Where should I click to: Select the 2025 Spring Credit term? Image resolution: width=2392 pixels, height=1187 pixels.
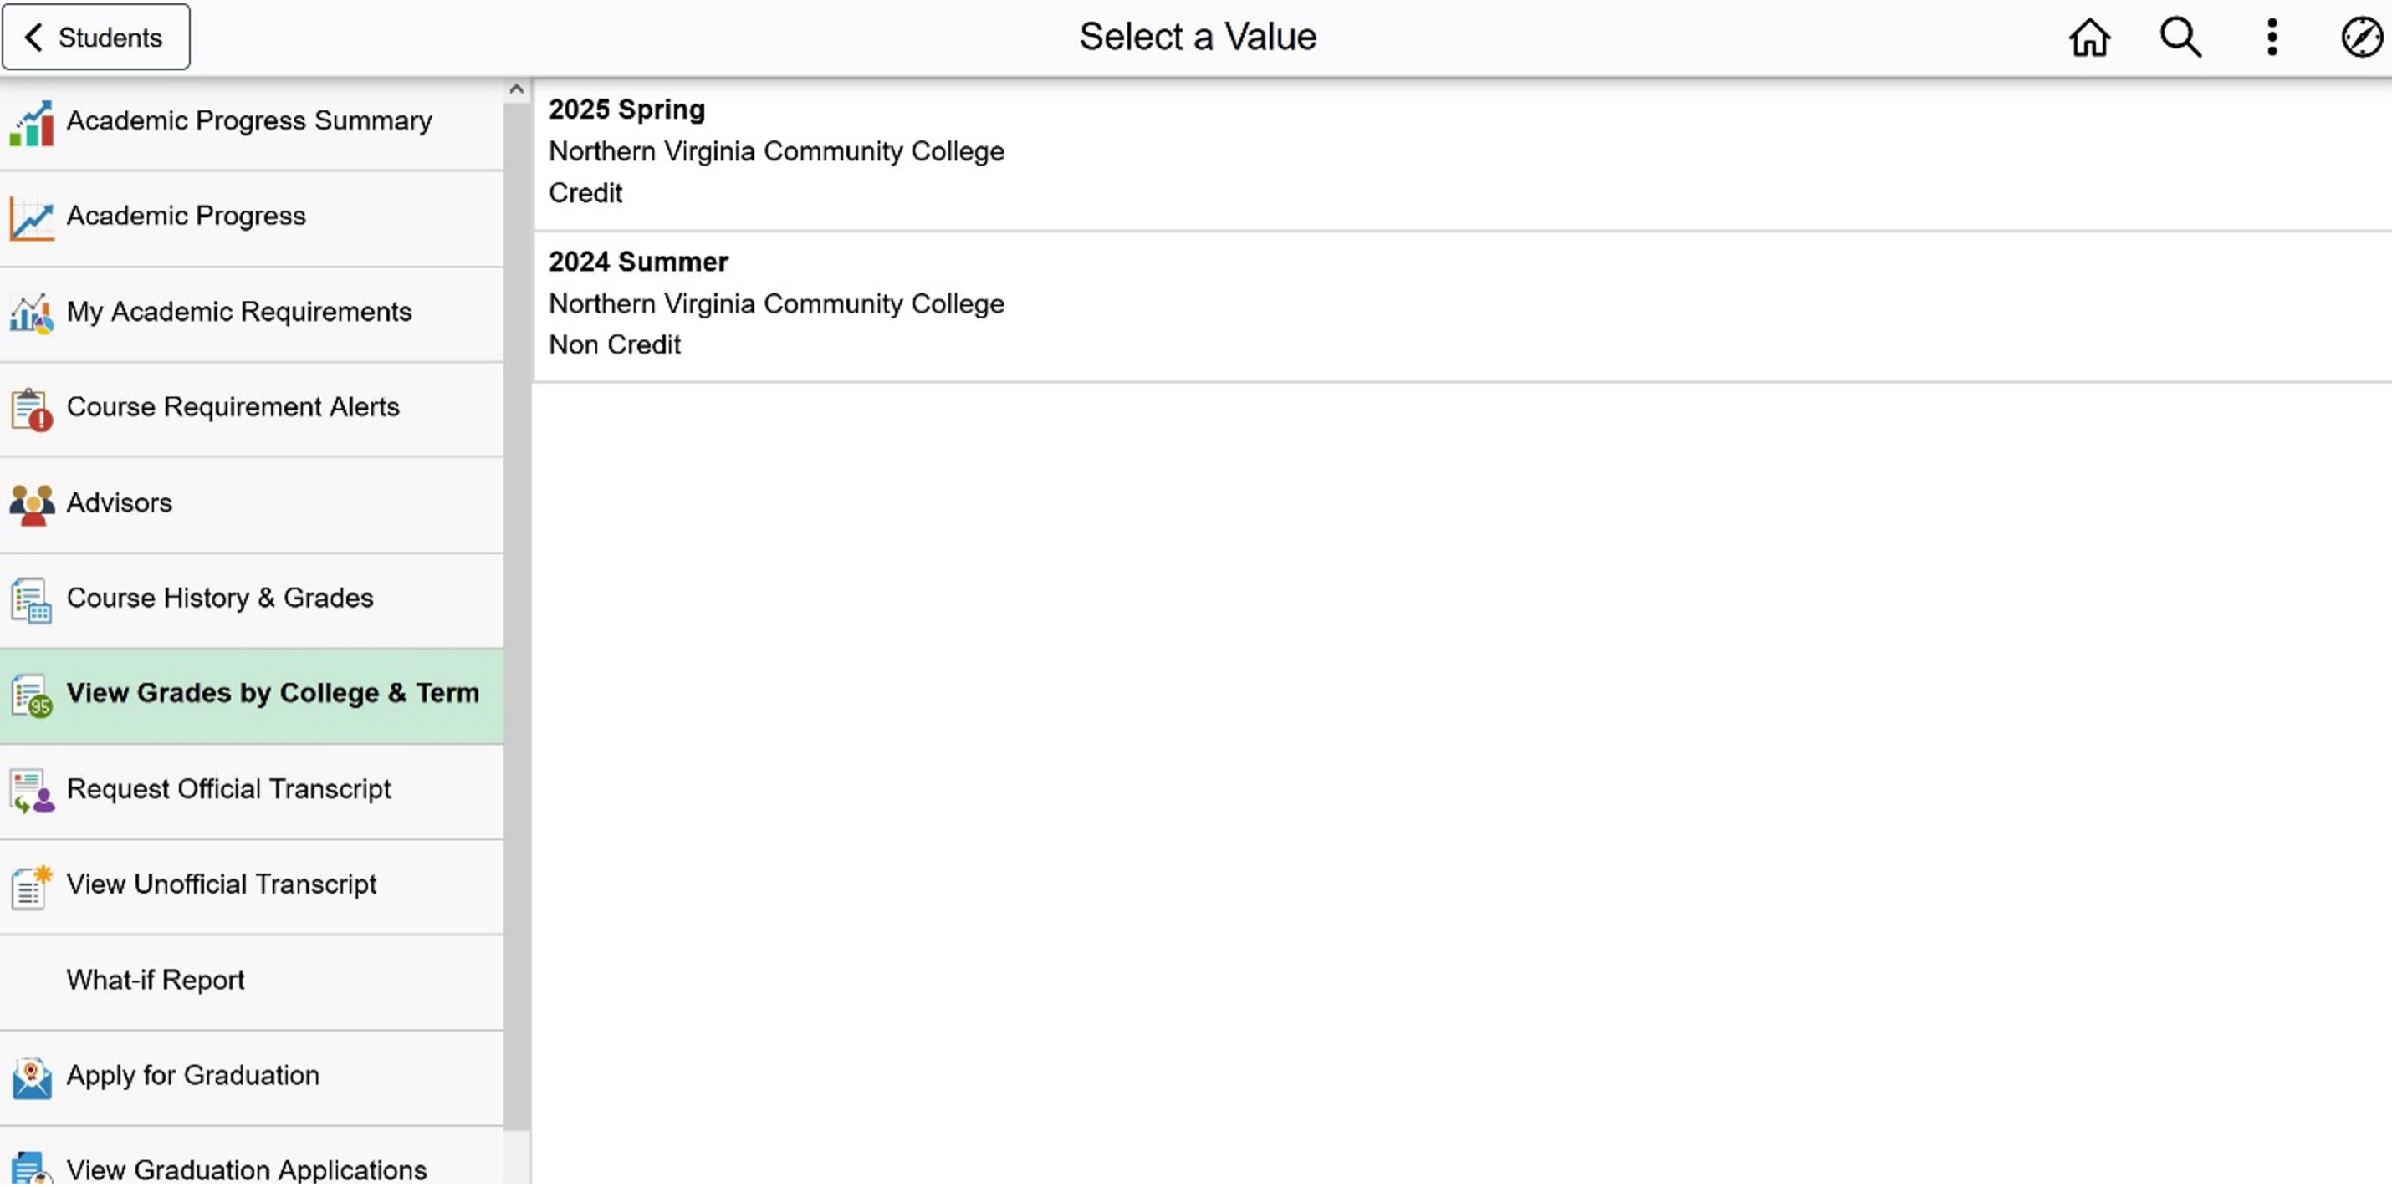pyautogui.click(x=1462, y=154)
